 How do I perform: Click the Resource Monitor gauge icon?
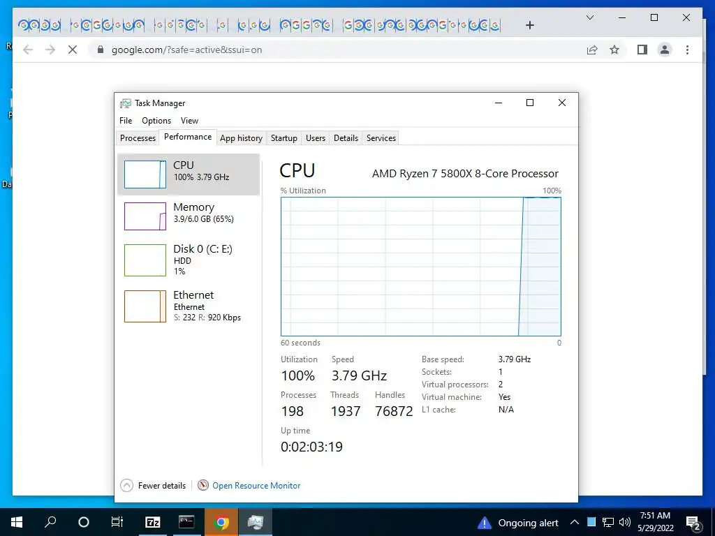pos(203,486)
